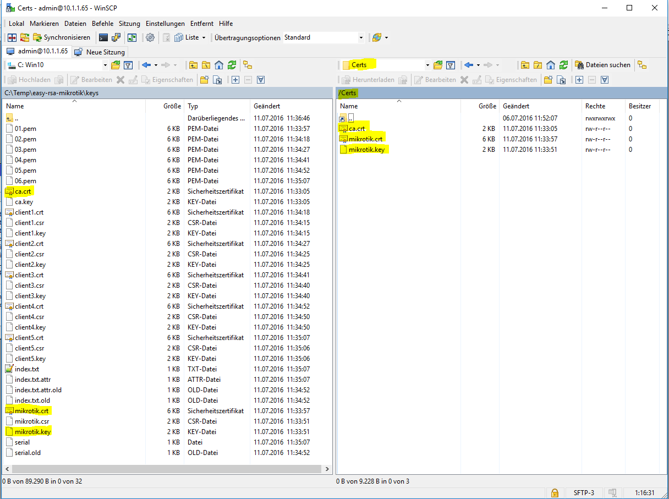Expand the local panel back history arrow
Viewport: 669px width, 499px height.
(x=156, y=65)
